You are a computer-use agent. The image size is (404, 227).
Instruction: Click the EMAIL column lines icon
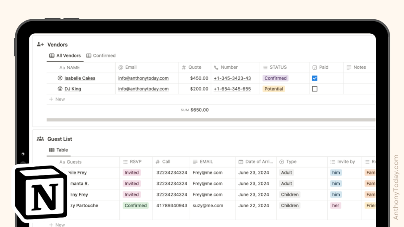(x=195, y=162)
